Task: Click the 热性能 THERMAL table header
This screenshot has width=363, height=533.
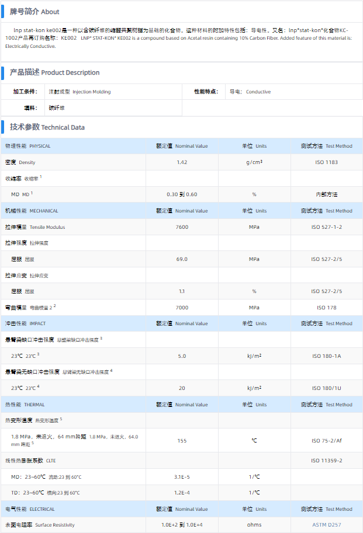Action: pos(25,405)
